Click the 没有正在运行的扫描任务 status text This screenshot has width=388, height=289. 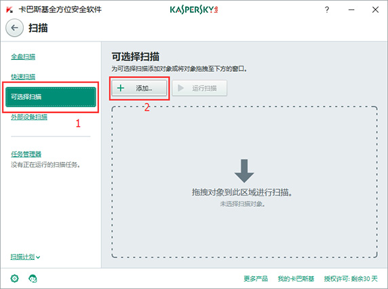(x=45, y=165)
